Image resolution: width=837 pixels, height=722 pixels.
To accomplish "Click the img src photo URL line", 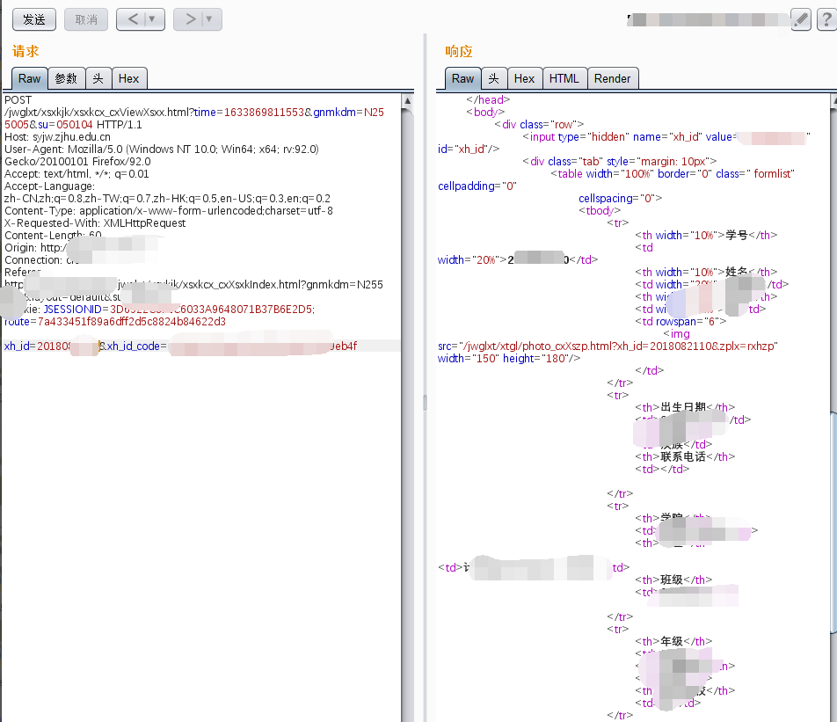I will (608, 346).
